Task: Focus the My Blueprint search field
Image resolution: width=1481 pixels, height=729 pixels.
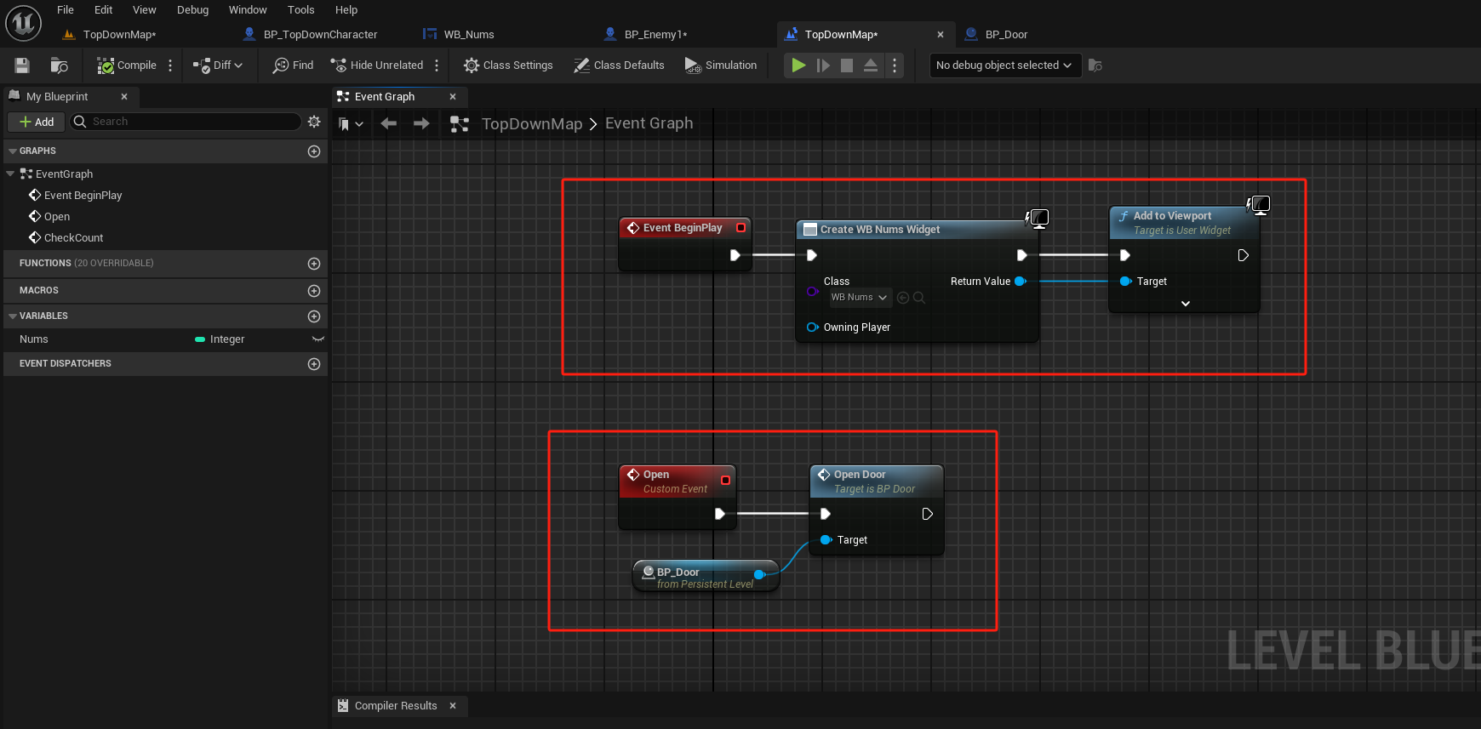Action: pyautogui.click(x=186, y=122)
